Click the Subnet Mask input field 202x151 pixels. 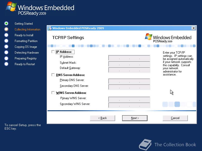point(129,64)
